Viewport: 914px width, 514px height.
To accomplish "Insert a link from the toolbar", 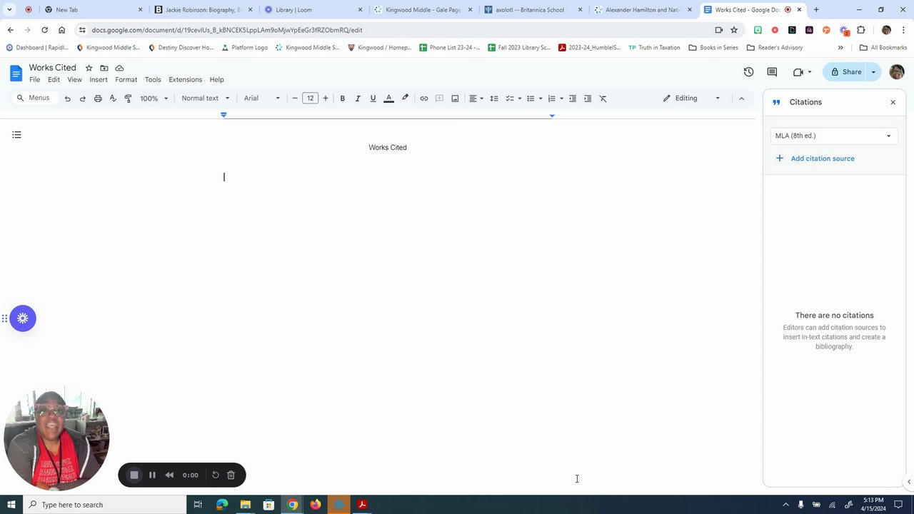I will [x=423, y=99].
